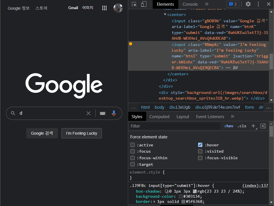Open DevTools settings gear

pyautogui.click(x=248, y=4)
